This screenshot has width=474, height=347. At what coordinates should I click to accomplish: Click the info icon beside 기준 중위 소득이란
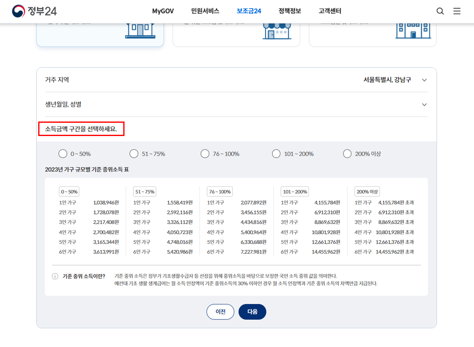(x=55, y=277)
